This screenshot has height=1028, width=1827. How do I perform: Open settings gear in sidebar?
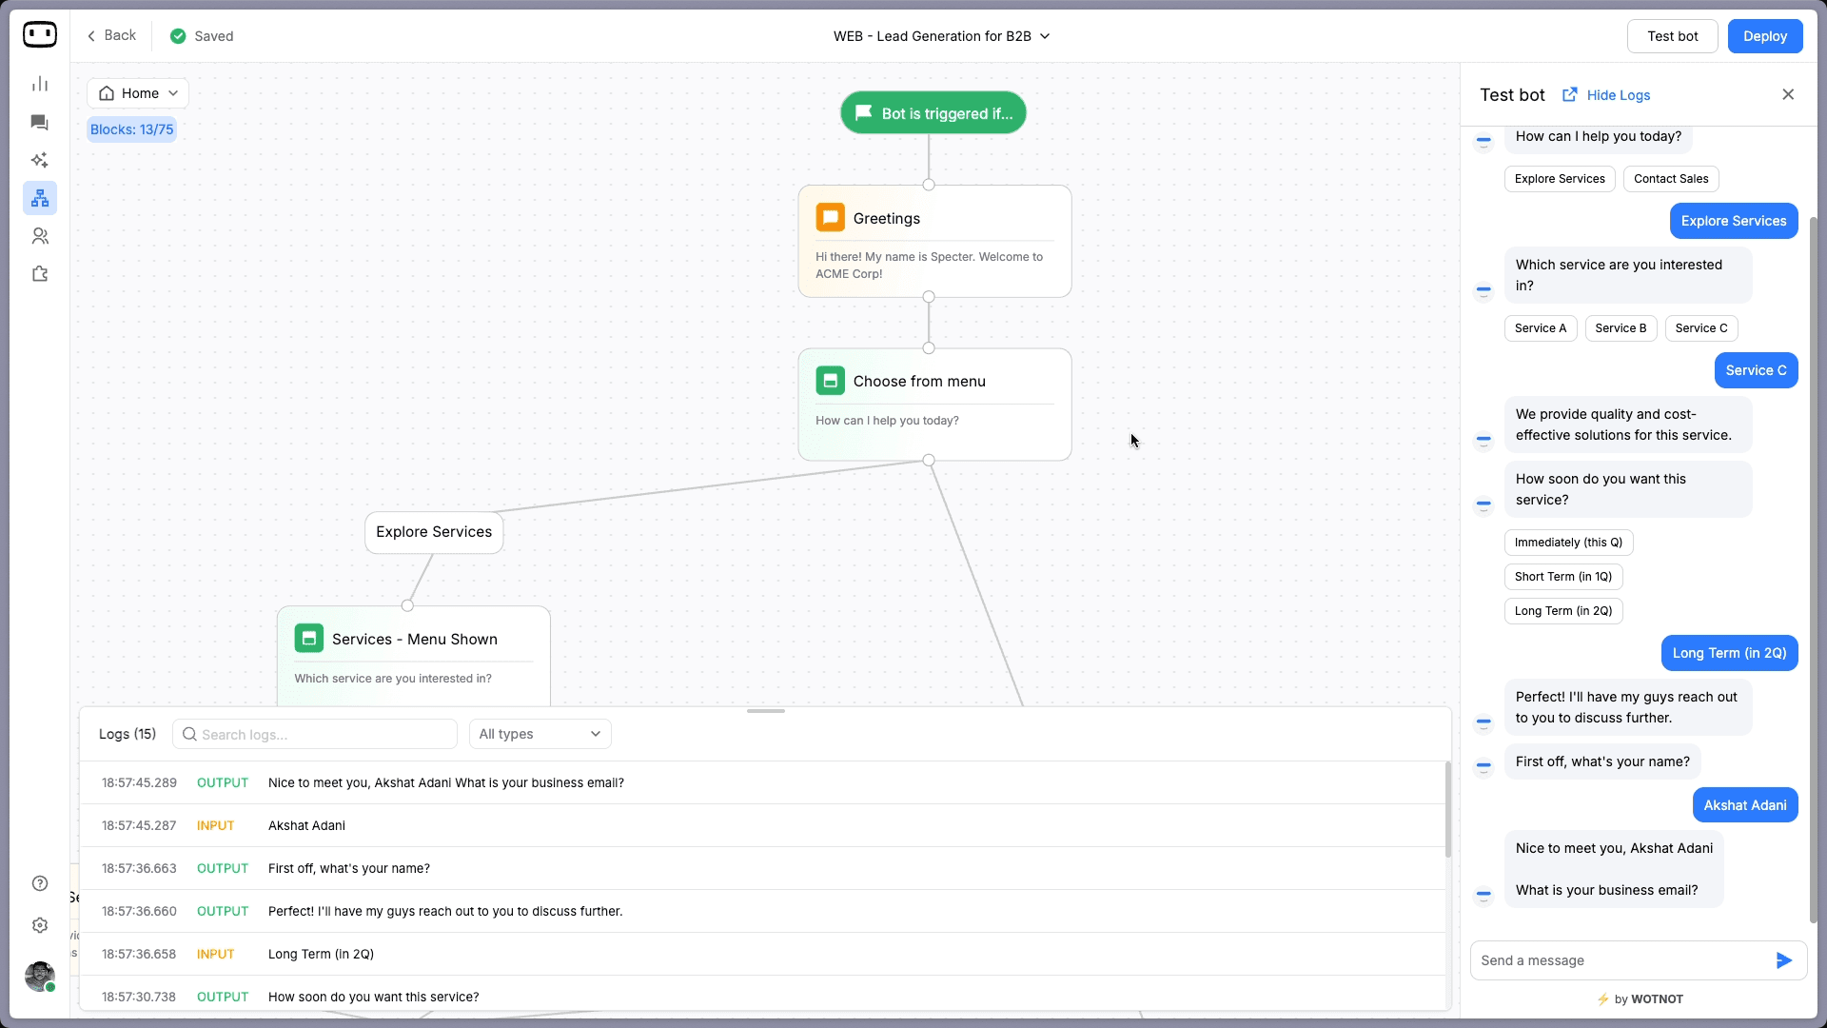pyautogui.click(x=39, y=925)
